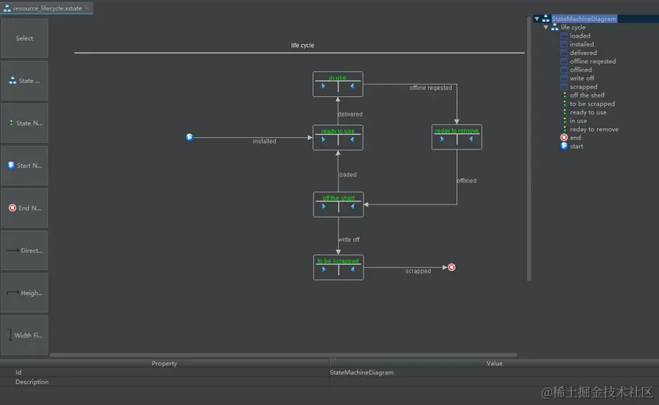This screenshot has height=405, width=659.
Task: Select the offlined transition label
Action: pyautogui.click(x=467, y=180)
